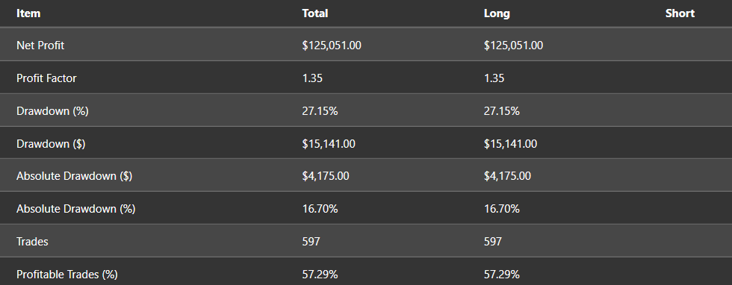The width and height of the screenshot is (732, 285).
Task: Click the Total trades 597 value
Action: (311, 241)
